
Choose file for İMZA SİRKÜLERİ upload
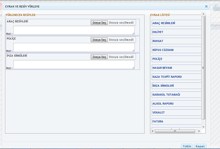tap(99, 57)
